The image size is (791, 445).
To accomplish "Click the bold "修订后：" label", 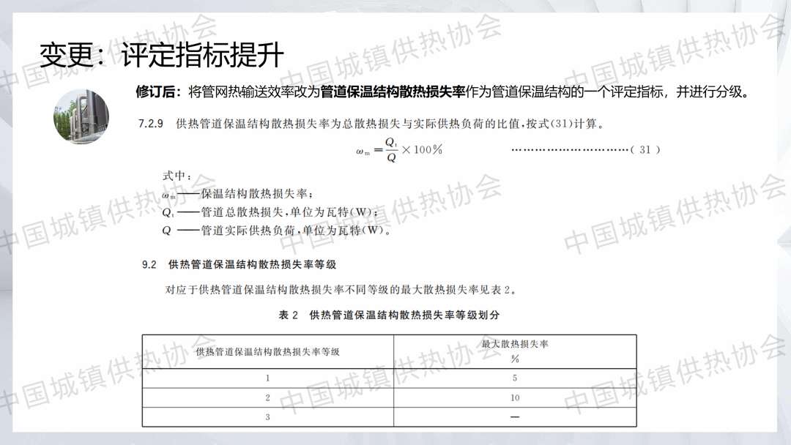I will tap(158, 91).
